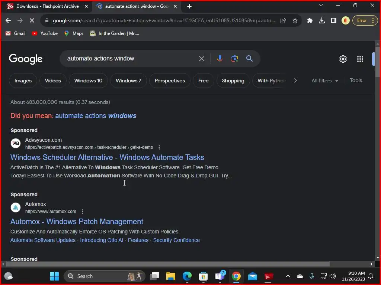The height and width of the screenshot is (285, 381).
Task: Search by image with Google Lens
Action: pyautogui.click(x=234, y=59)
